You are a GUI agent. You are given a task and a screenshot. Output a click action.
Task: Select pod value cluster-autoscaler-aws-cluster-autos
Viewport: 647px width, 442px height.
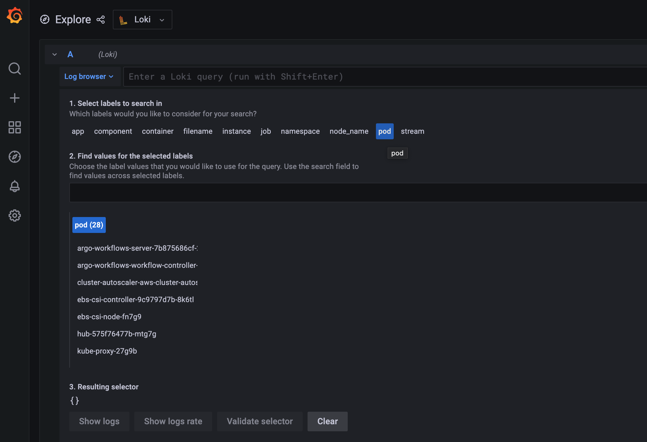[x=137, y=283]
